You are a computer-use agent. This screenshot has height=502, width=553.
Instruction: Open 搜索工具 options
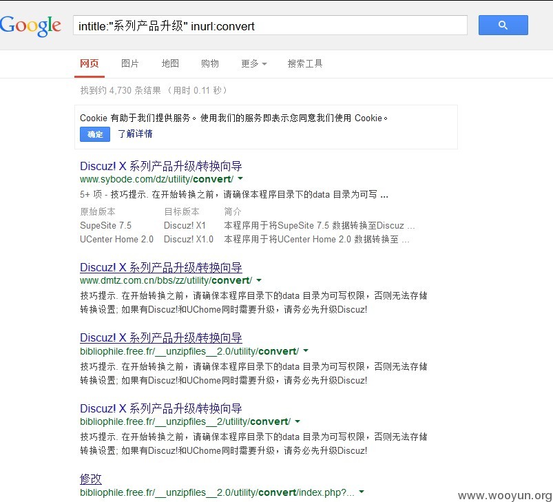pos(305,63)
